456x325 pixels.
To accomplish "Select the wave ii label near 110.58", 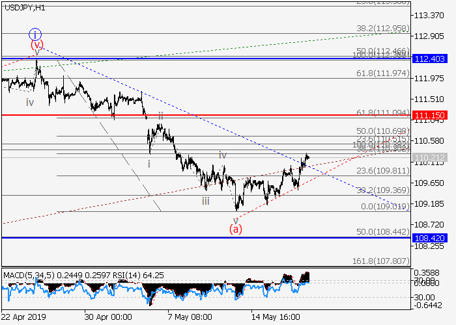I will coord(160,115).
